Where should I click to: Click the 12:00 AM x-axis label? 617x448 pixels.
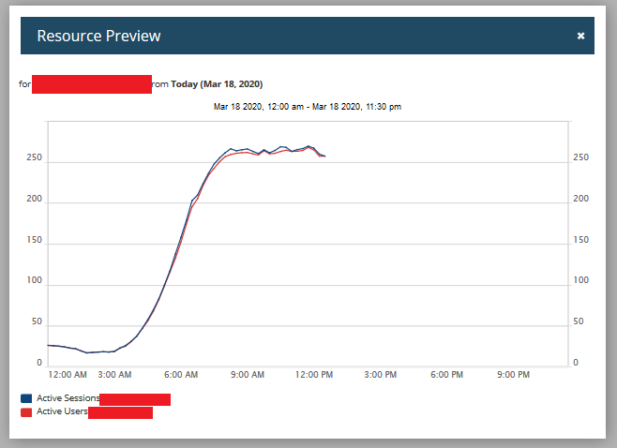(68, 375)
